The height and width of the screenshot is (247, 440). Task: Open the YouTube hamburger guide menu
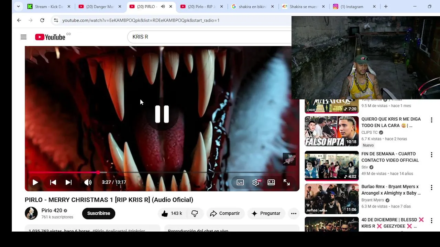point(23,37)
